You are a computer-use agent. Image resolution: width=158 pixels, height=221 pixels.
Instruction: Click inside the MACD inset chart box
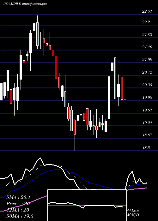[x=87, y=205]
